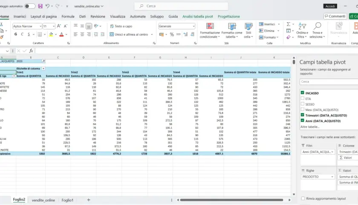
Task: Click the Redo arrow icon
Action: [57, 6]
